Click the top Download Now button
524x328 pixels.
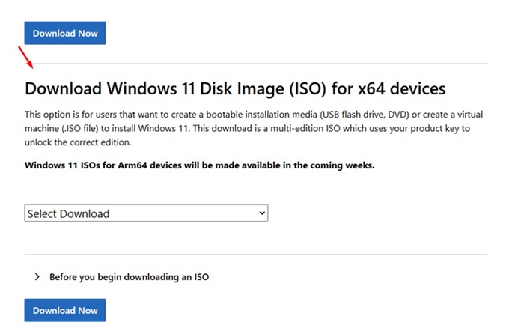[x=65, y=34]
